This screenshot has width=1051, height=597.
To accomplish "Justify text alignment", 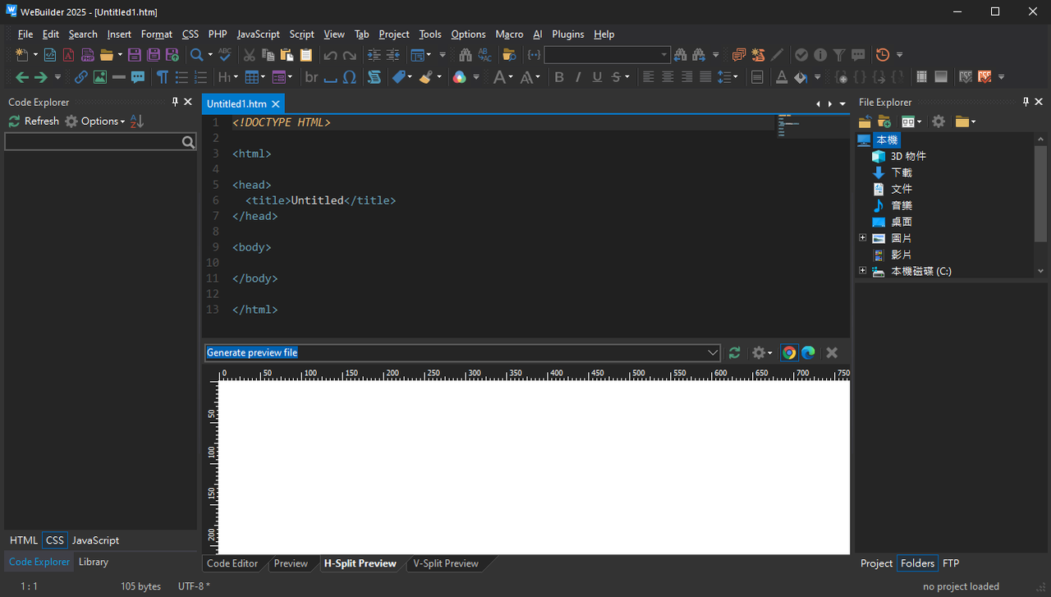I will (705, 77).
